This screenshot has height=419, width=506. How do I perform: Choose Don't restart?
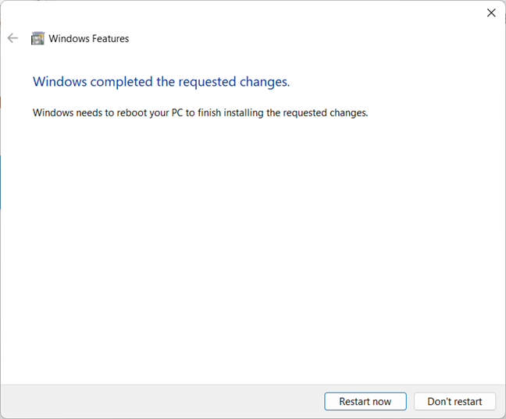(454, 401)
